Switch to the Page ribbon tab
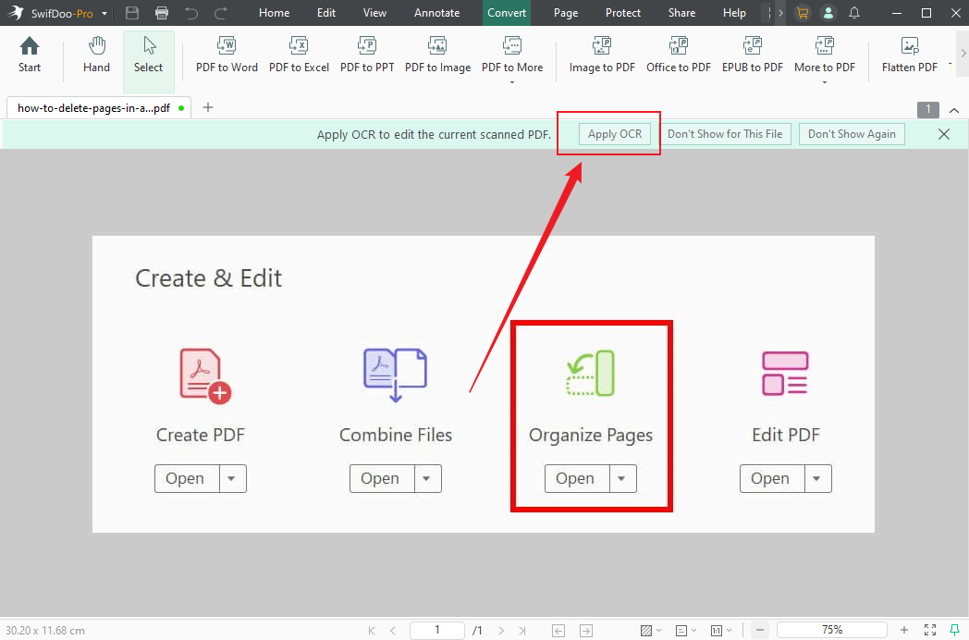969x640 pixels. (565, 13)
